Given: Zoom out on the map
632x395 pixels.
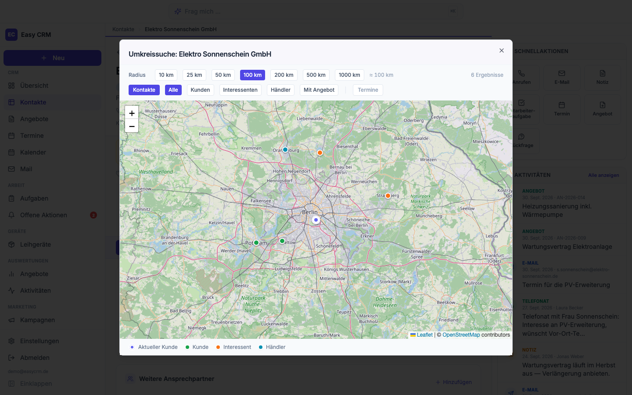Looking at the screenshot, I should tap(132, 126).
